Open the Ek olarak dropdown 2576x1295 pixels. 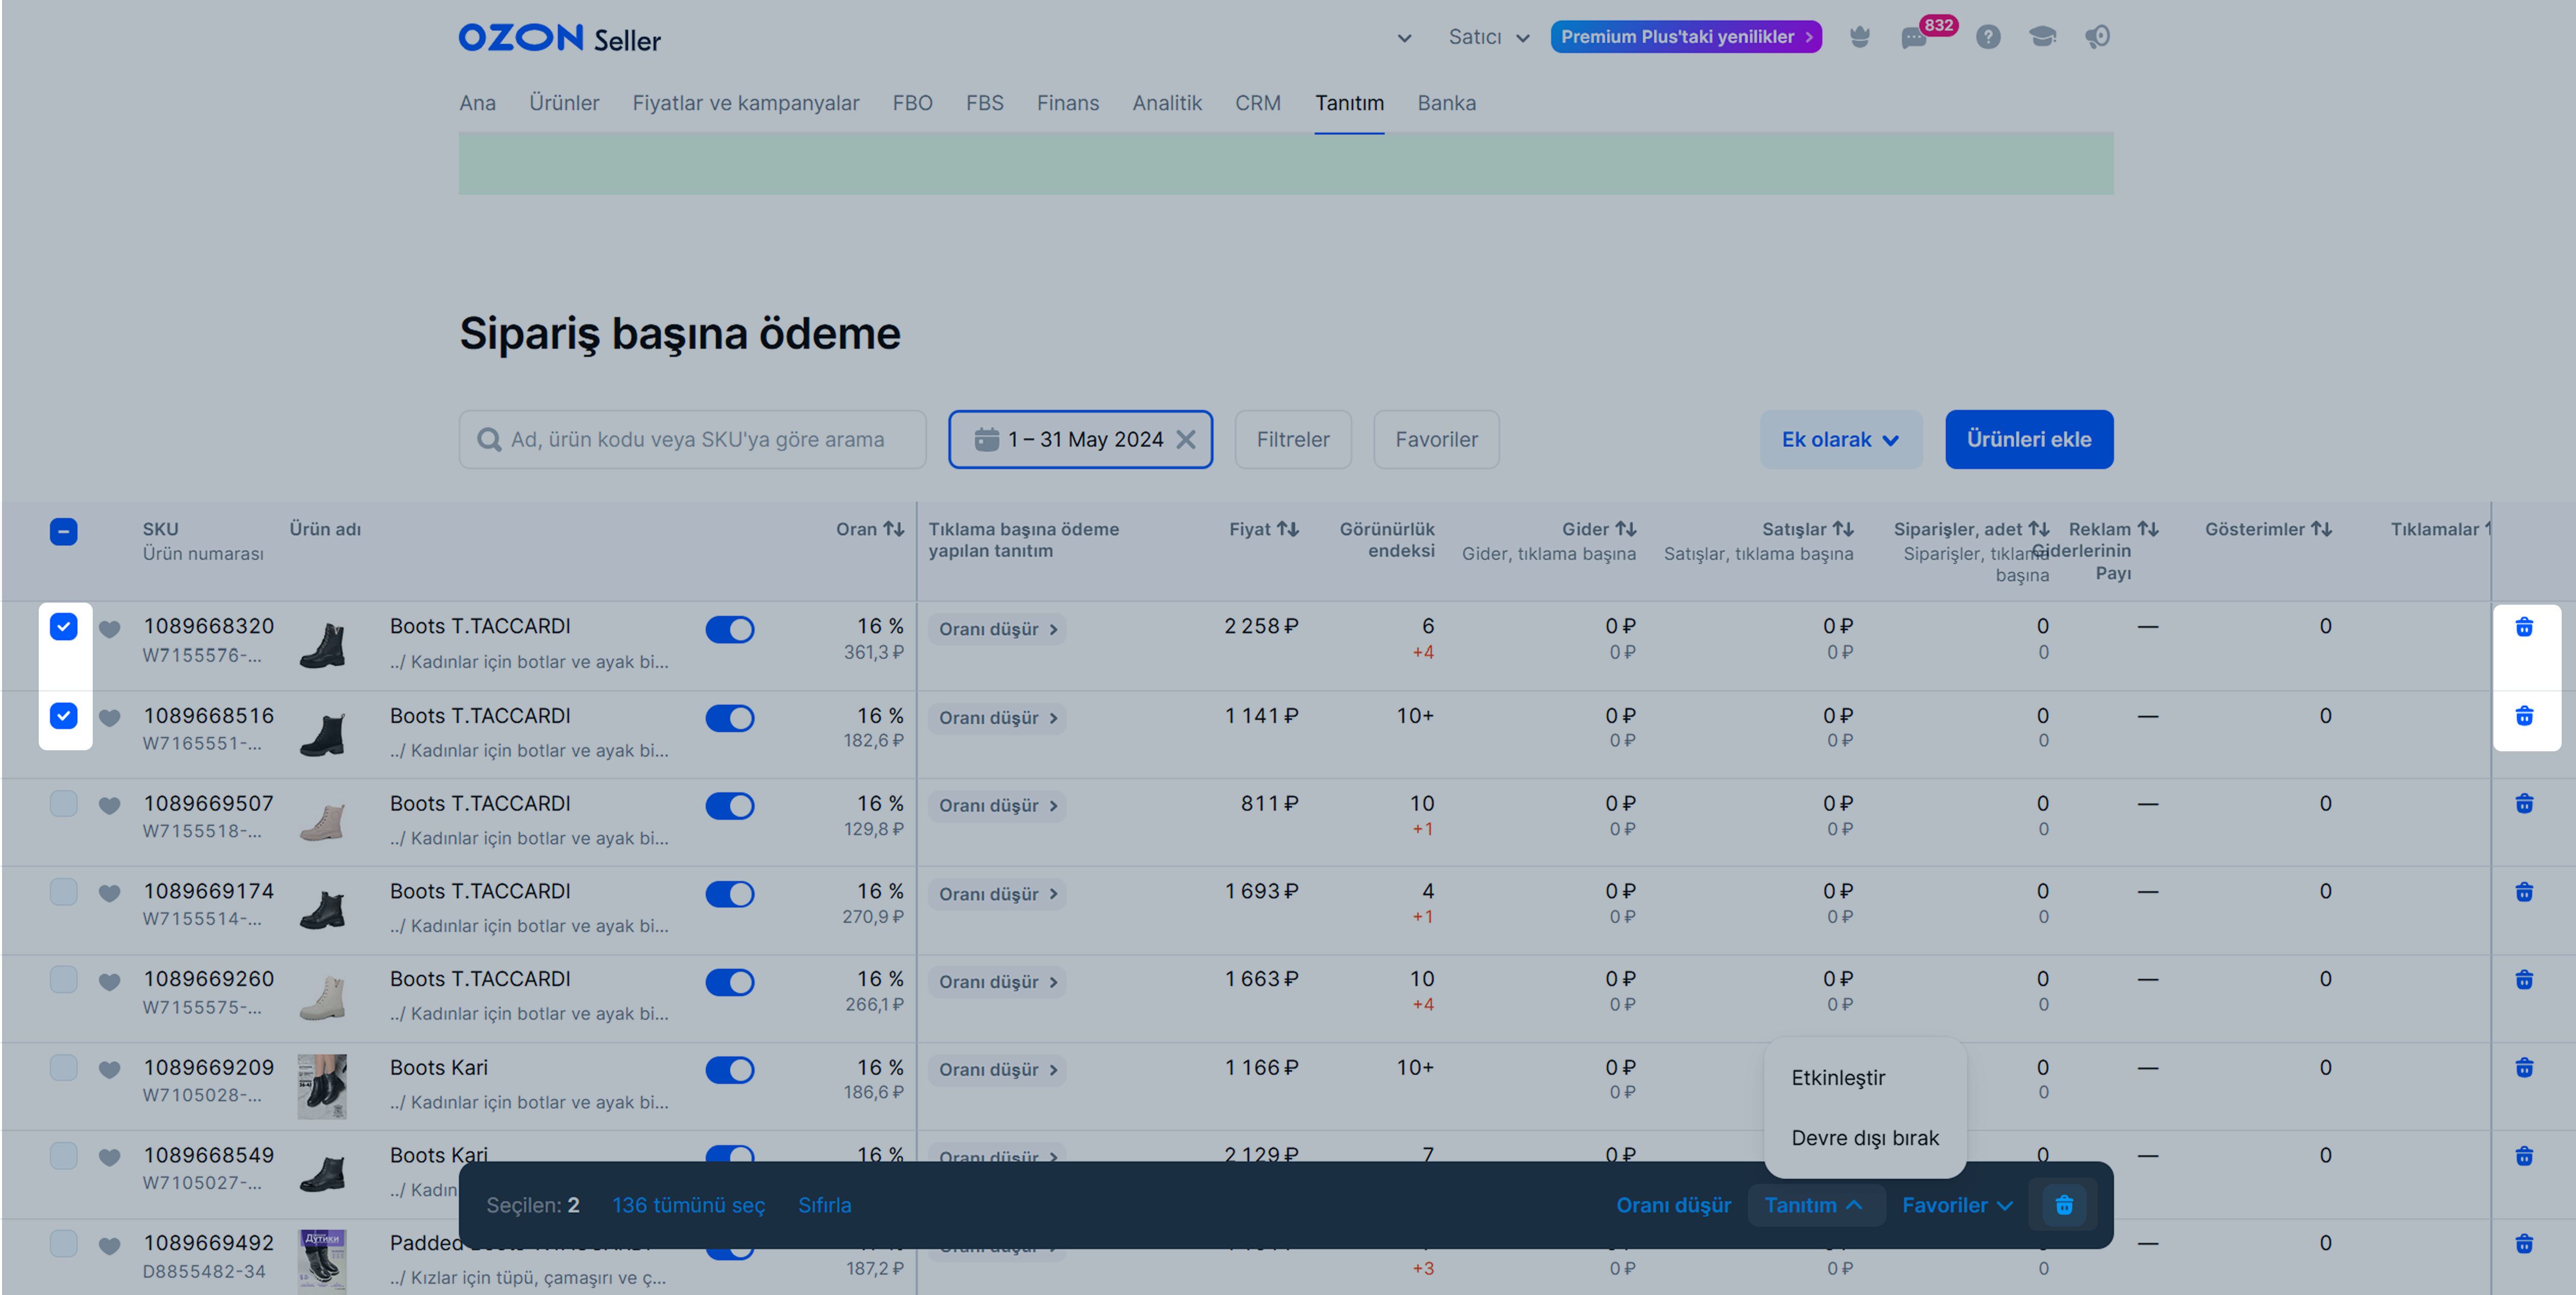(x=1841, y=439)
